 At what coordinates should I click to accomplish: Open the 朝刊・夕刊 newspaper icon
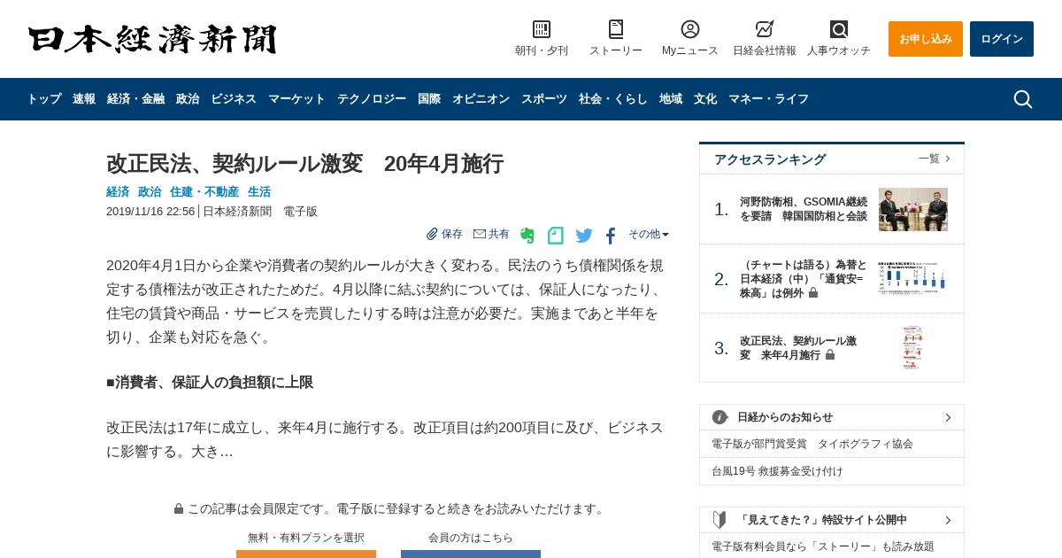click(x=542, y=29)
